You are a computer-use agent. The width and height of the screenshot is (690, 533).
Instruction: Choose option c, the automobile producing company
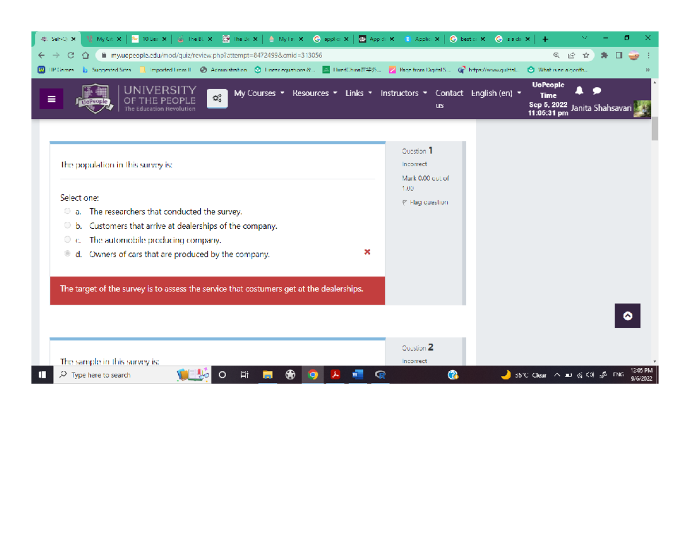click(x=68, y=240)
